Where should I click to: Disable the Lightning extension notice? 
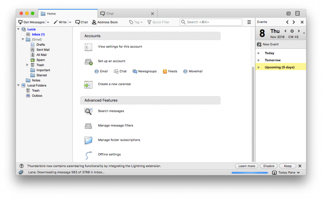[x=268, y=166]
